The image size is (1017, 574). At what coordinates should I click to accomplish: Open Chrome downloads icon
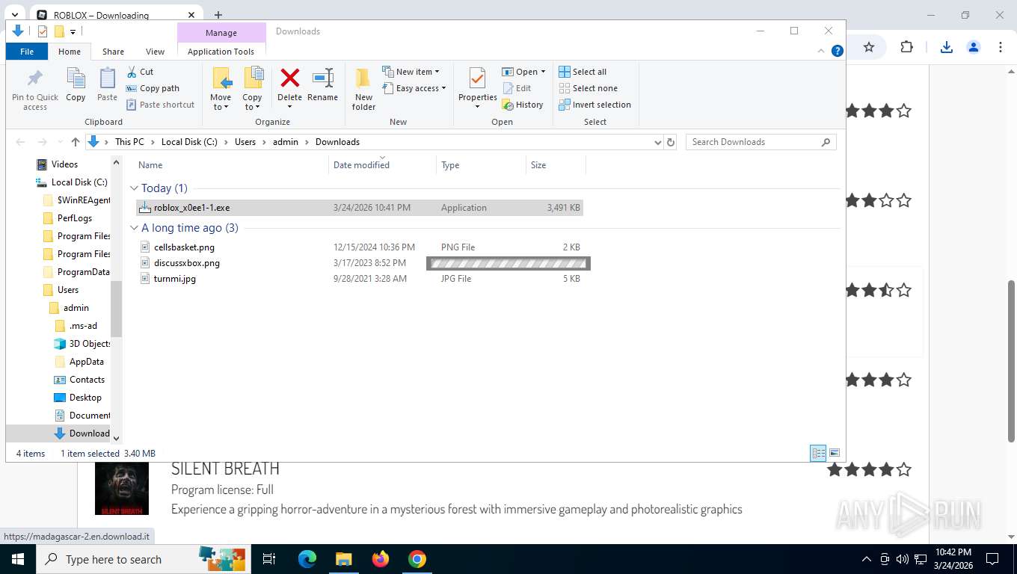[x=946, y=47]
